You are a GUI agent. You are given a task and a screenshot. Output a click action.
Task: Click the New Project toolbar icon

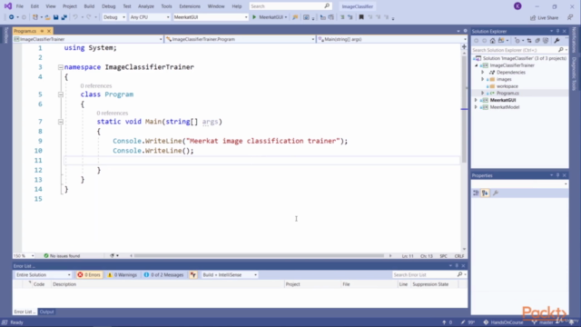click(35, 17)
